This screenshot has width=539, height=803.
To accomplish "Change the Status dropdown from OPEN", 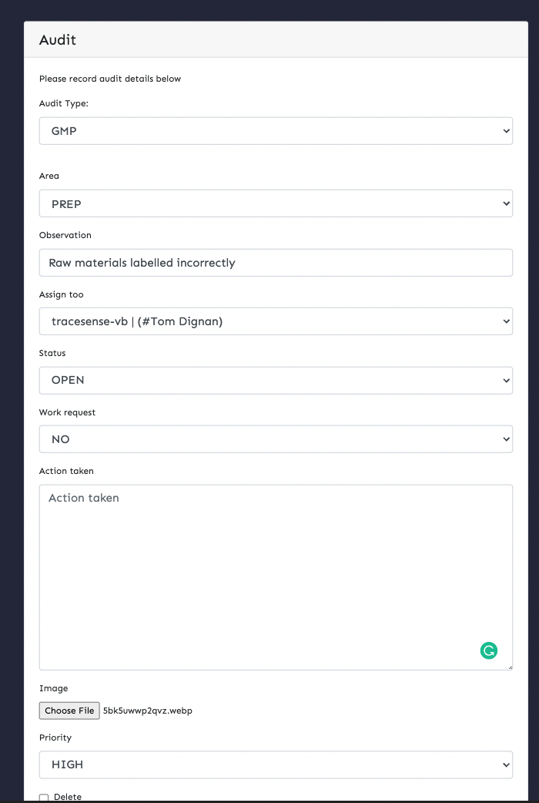I will click(276, 380).
